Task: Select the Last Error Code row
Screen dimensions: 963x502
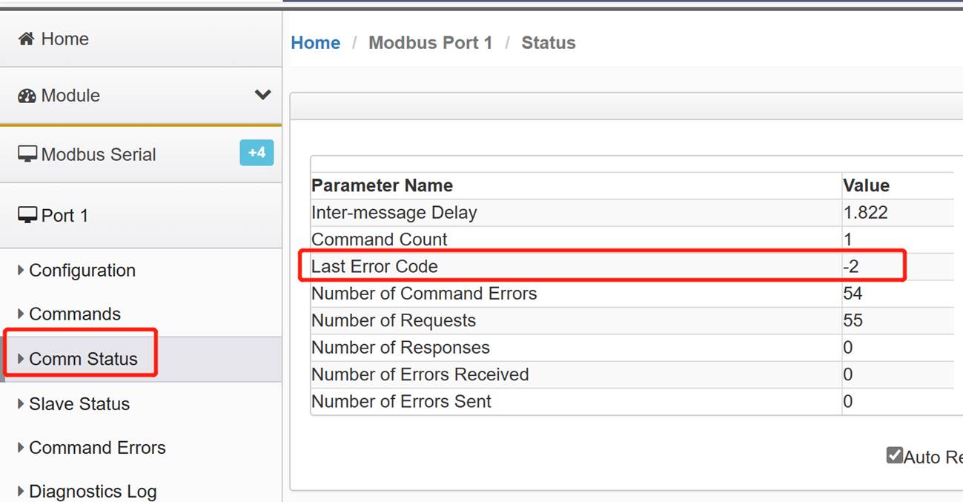Action: [x=632, y=266]
